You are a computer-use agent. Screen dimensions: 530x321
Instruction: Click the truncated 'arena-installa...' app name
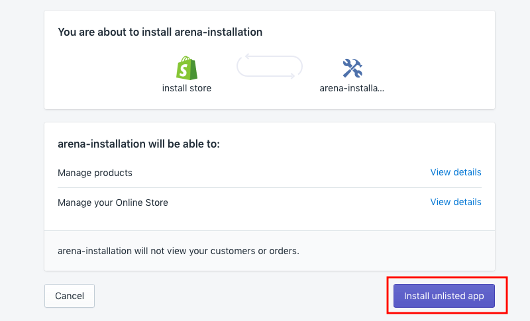point(352,87)
